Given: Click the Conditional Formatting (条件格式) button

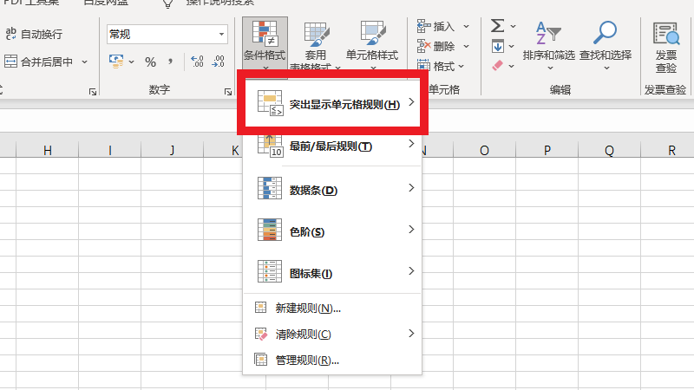Looking at the screenshot, I should (265, 43).
